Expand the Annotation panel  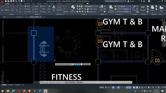pyautogui.click(x=60, y=14)
